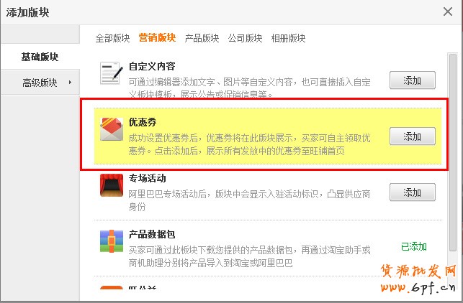Add the 自定义内容 block
The width and height of the screenshot is (463, 303).
pos(412,80)
